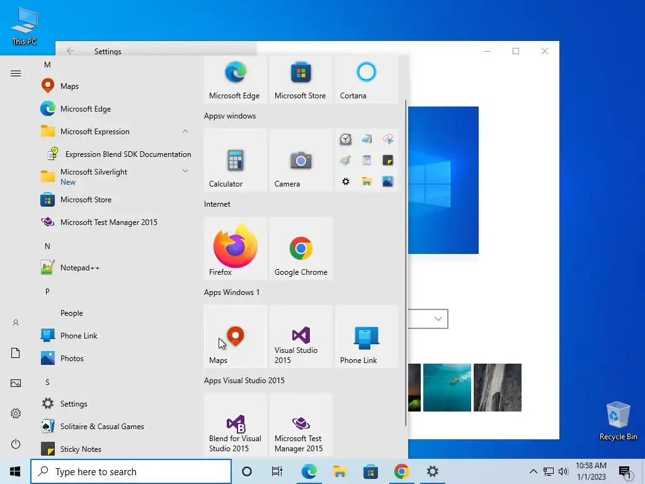Open the Photos icon in tile folder

coord(387,181)
